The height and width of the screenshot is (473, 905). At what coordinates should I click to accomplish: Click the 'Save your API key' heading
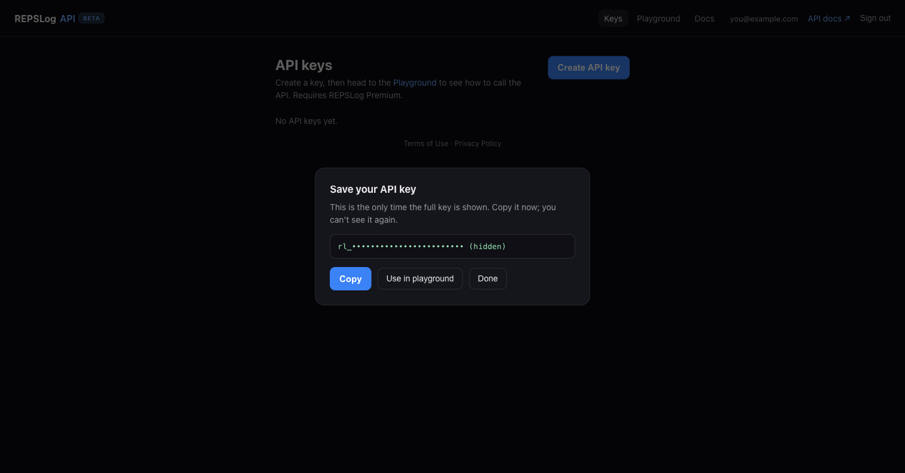(373, 189)
